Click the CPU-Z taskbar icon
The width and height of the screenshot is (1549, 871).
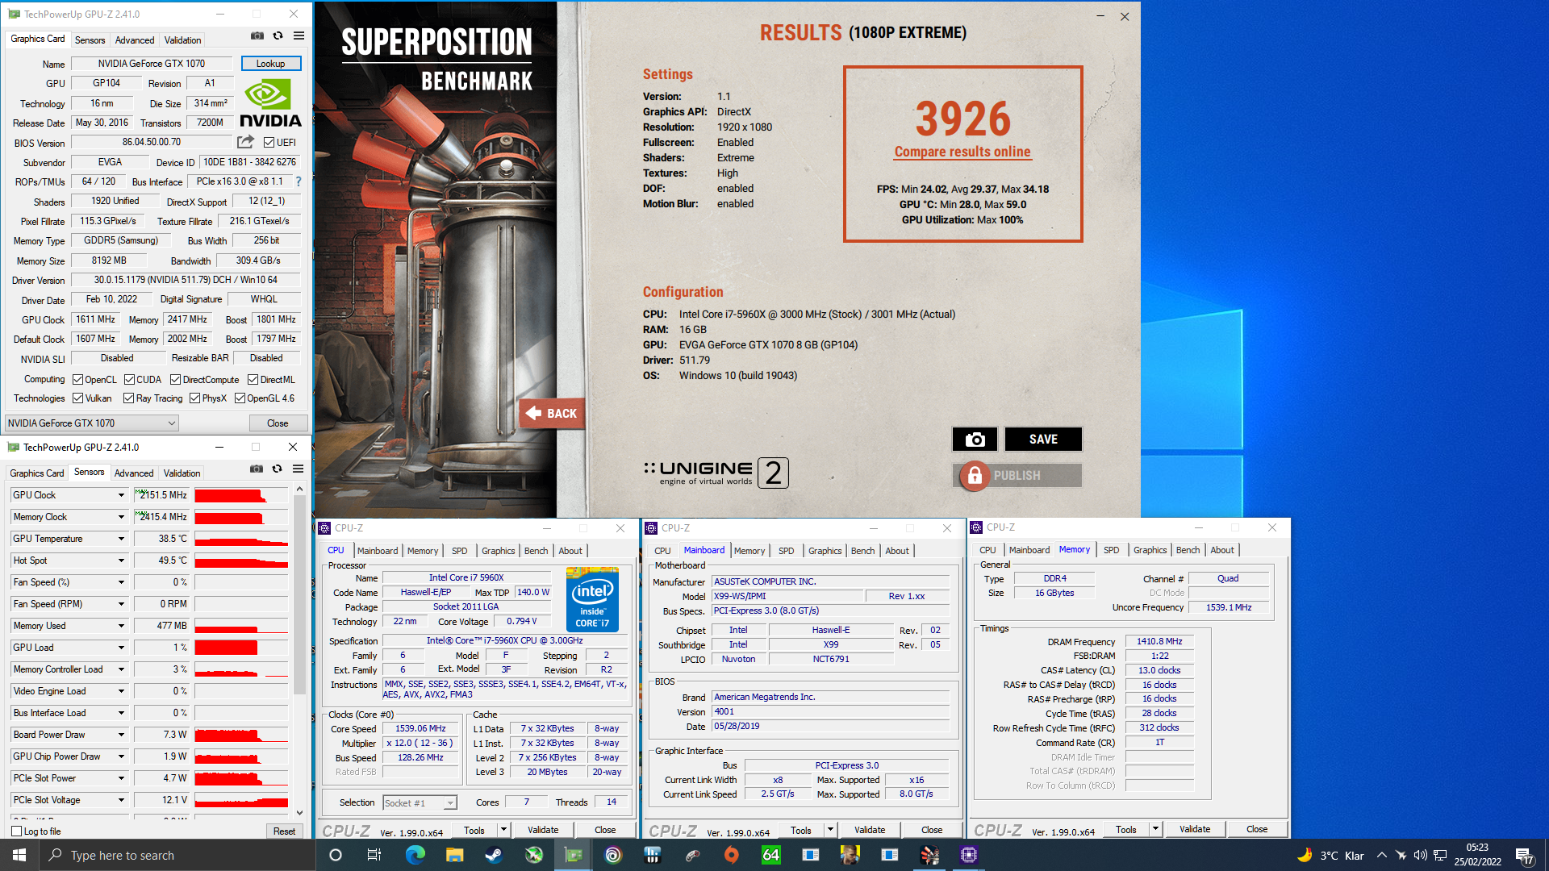[x=969, y=855]
